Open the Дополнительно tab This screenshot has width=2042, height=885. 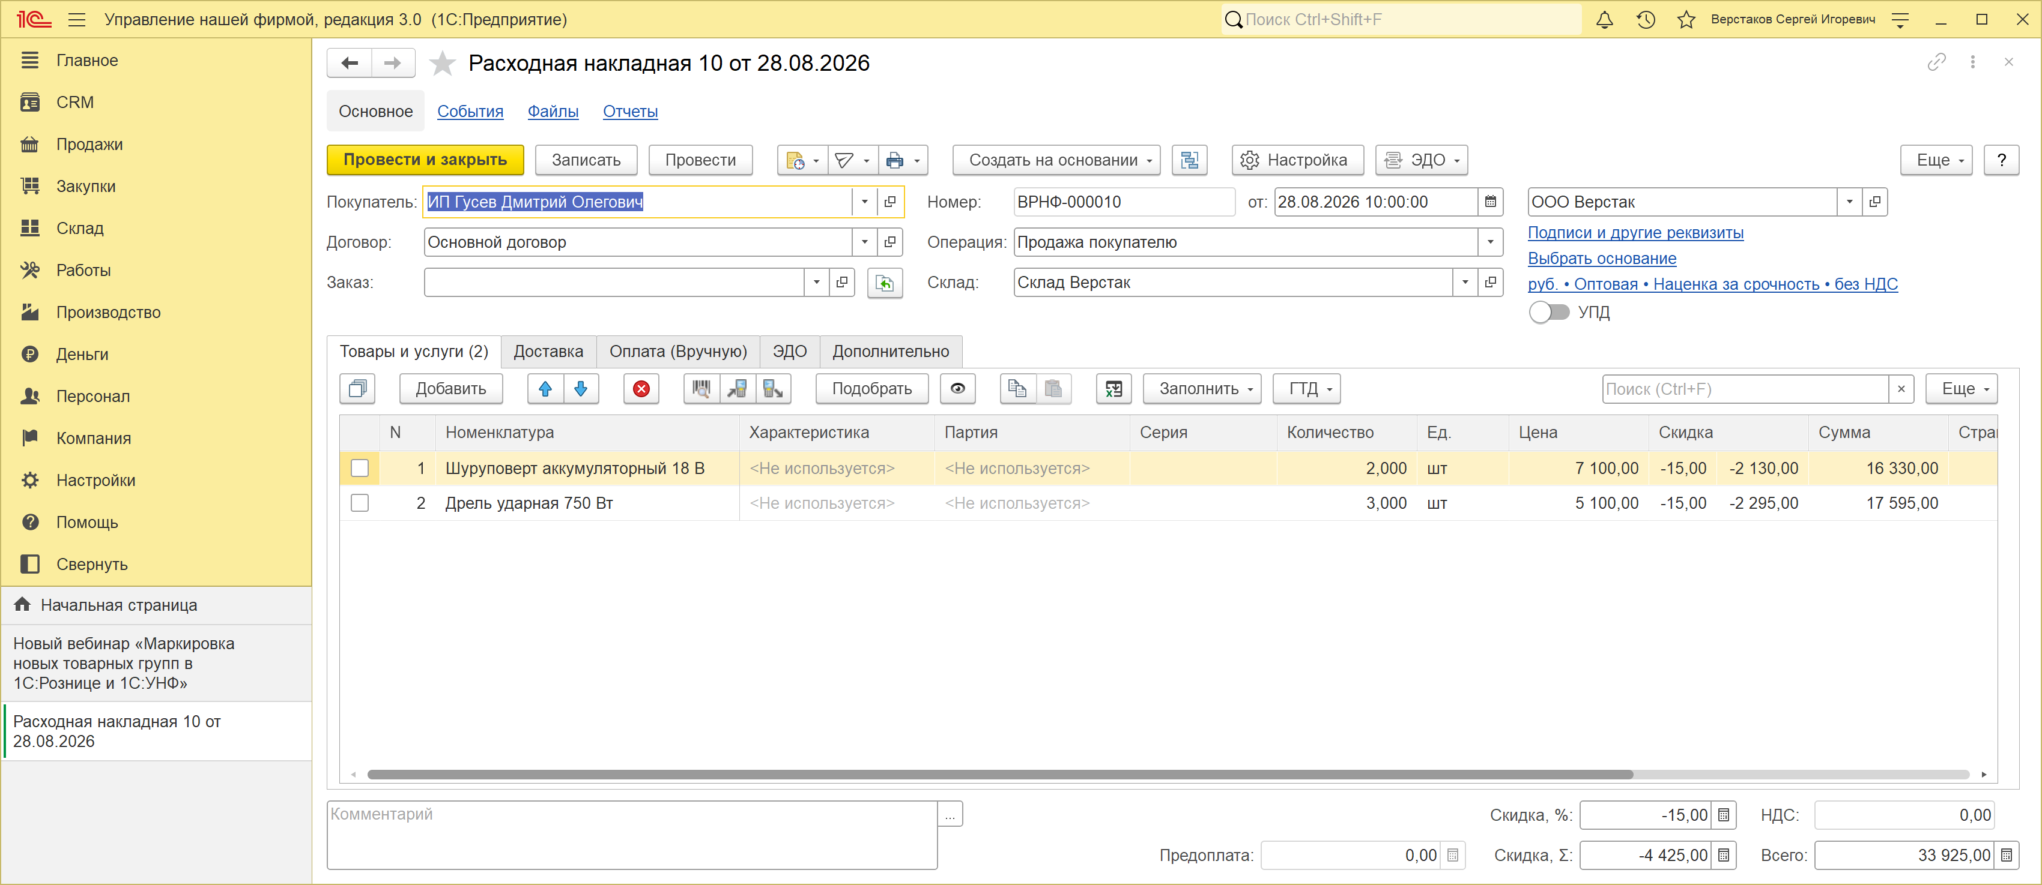[x=891, y=352]
